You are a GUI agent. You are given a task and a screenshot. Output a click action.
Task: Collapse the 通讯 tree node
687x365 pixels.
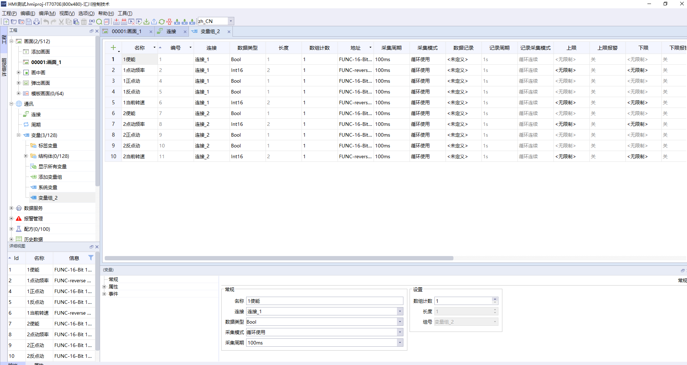[11, 104]
